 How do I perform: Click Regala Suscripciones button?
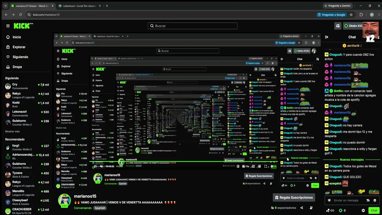coord(294,197)
